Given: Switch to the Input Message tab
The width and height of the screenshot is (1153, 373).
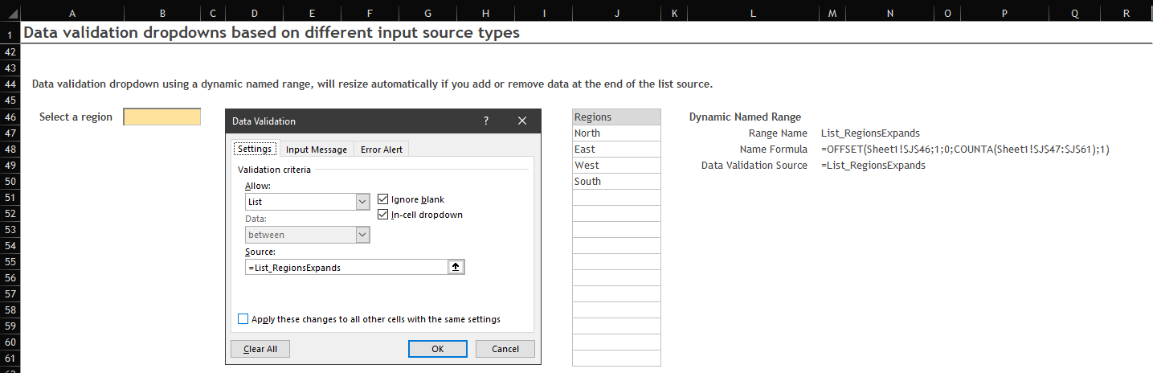Looking at the screenshot, I should pos(317,150).
